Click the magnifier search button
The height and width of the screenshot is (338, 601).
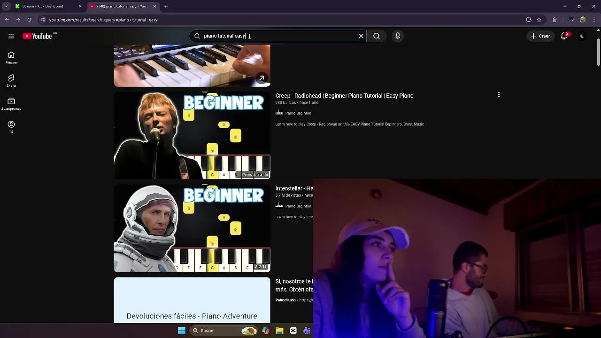[377, 36]
